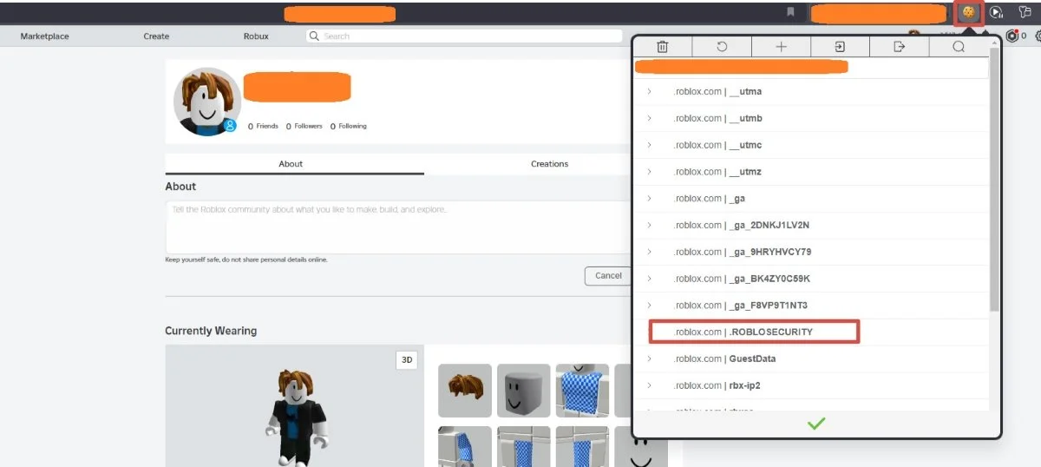
Task: Open the Followers count link
Action: [304, 126]
